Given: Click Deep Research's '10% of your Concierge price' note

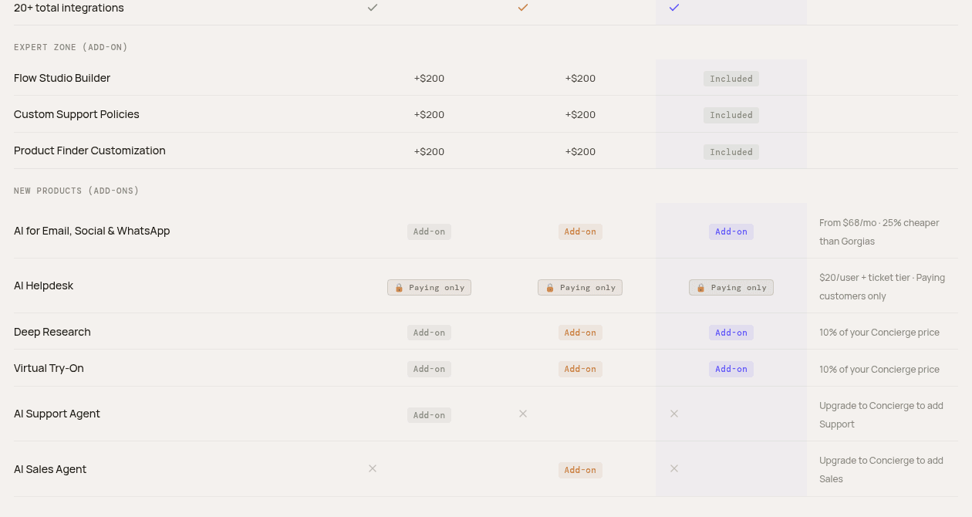Looking at the screenshot, I should point(879,333).
